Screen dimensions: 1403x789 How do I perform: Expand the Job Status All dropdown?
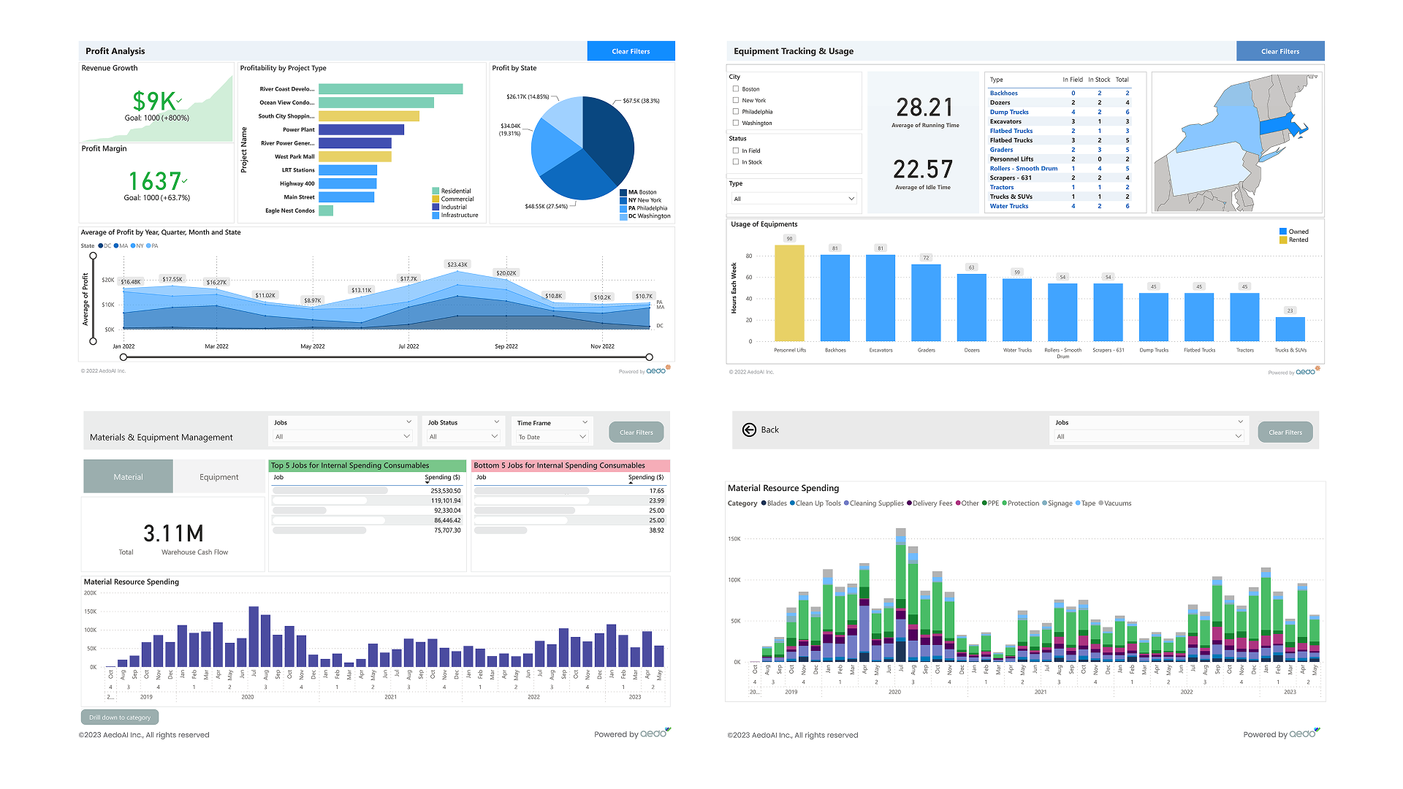[x=464, y=437]
